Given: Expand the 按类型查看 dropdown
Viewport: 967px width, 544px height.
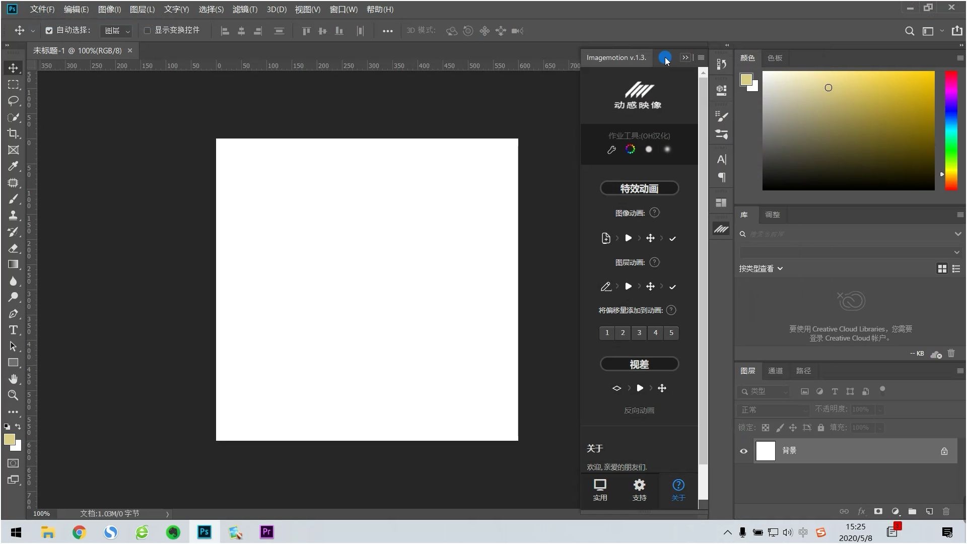Looking at the screenshot, I should tap(761, 268).
